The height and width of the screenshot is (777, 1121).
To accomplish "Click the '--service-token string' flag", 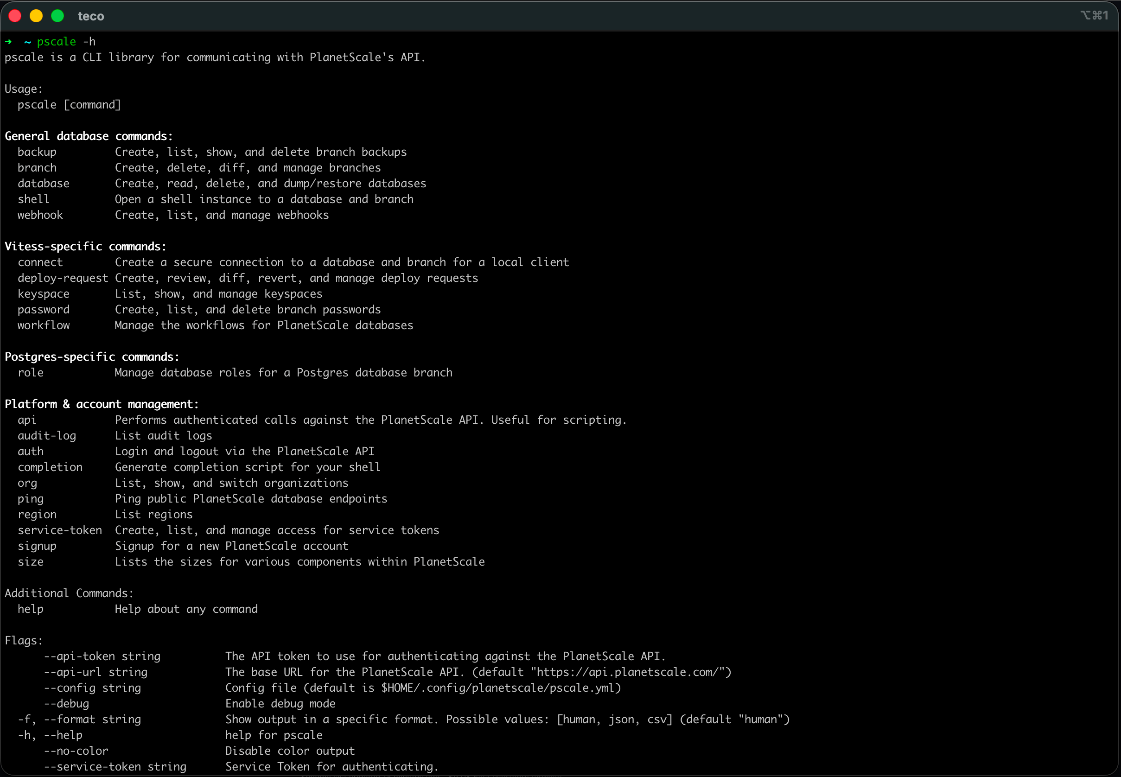I will (115, 767).
